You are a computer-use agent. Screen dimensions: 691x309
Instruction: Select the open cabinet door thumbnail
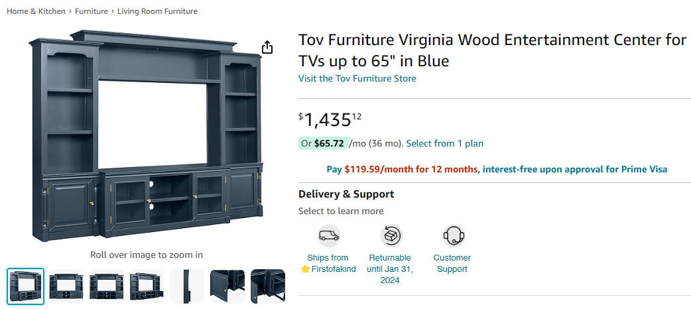tap(227, 286)
